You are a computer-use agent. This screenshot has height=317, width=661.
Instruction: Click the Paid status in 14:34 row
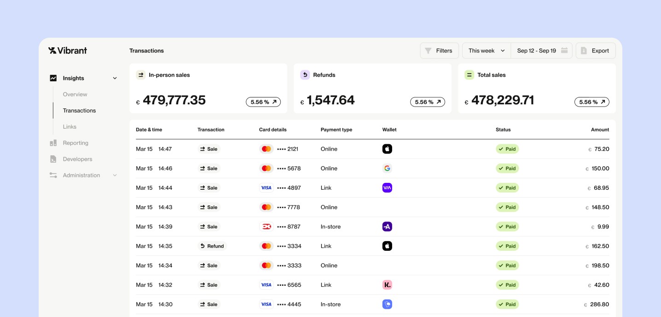coord(507,266)
